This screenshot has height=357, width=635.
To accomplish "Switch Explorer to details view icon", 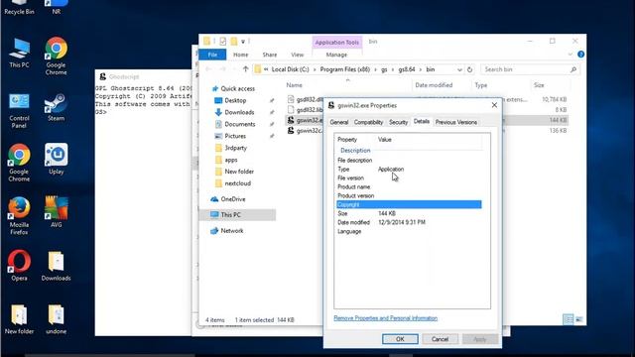I will (569, 319).
